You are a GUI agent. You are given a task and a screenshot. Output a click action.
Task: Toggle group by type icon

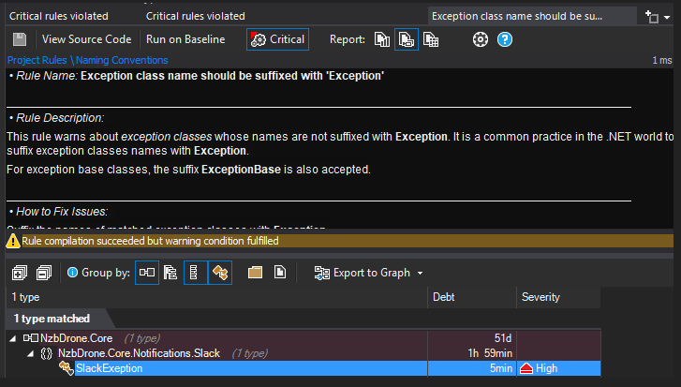(x=220, y=273)
